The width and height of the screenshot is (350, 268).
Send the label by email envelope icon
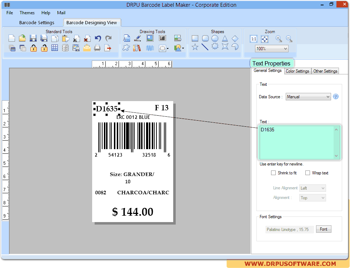pos(87,48)
